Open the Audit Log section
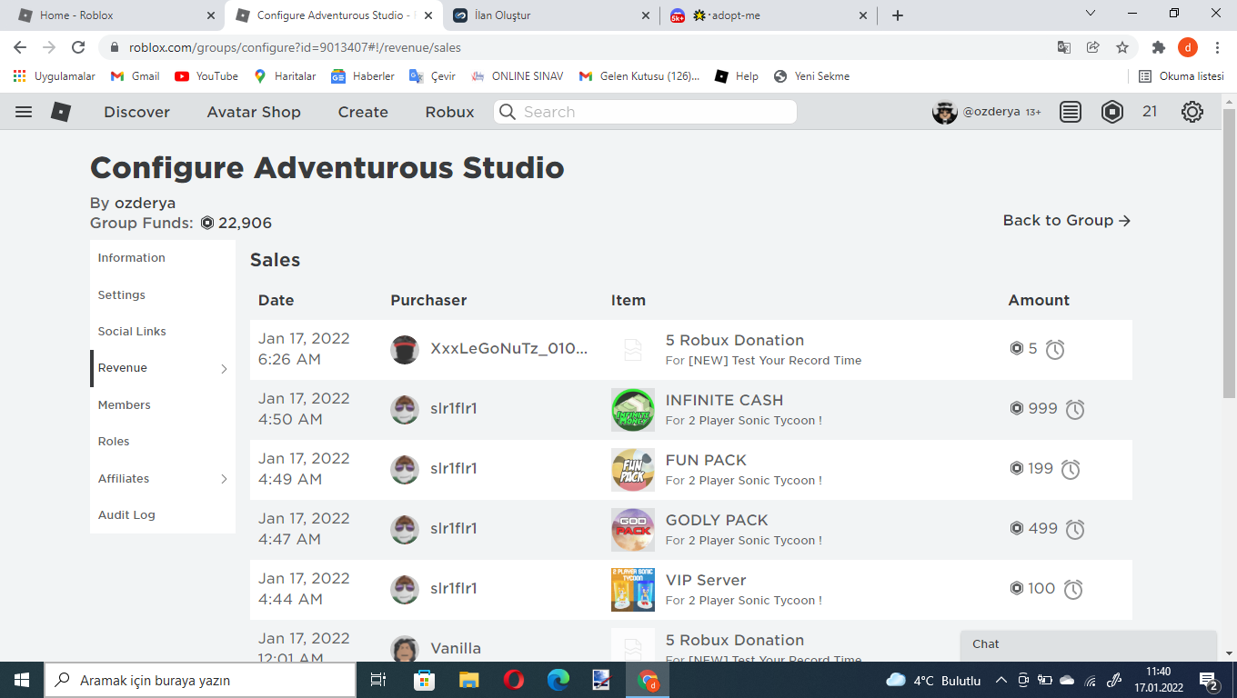Image resolution: width=1237 pixels, height=698 pixels. pyautogui.click(x=126, y=515)
